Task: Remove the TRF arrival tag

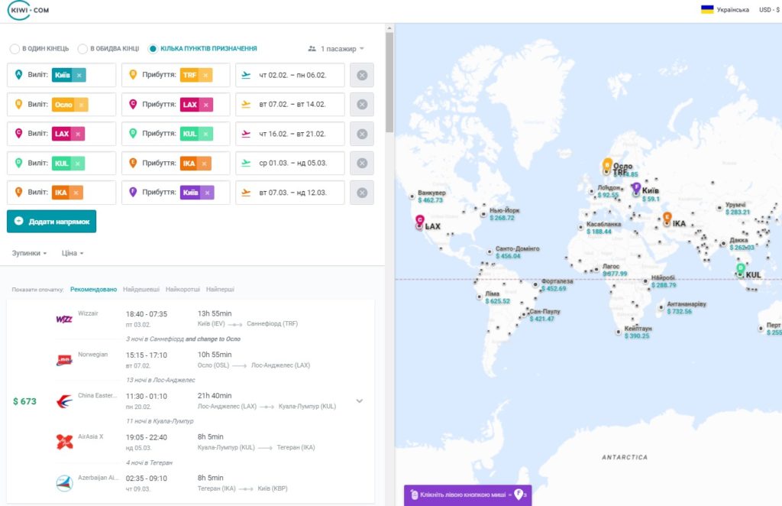Action: (x=205, y=75)
